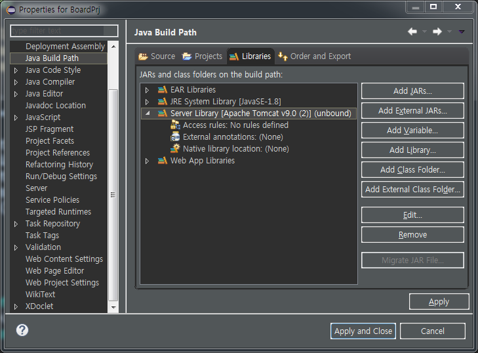Open the forward history dropdown arrow
The width and height of the screenshot is (478, 353).
449,31
